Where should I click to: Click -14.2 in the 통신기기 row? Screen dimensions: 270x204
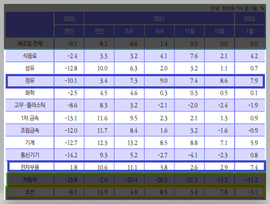click(x=71, y=155)
